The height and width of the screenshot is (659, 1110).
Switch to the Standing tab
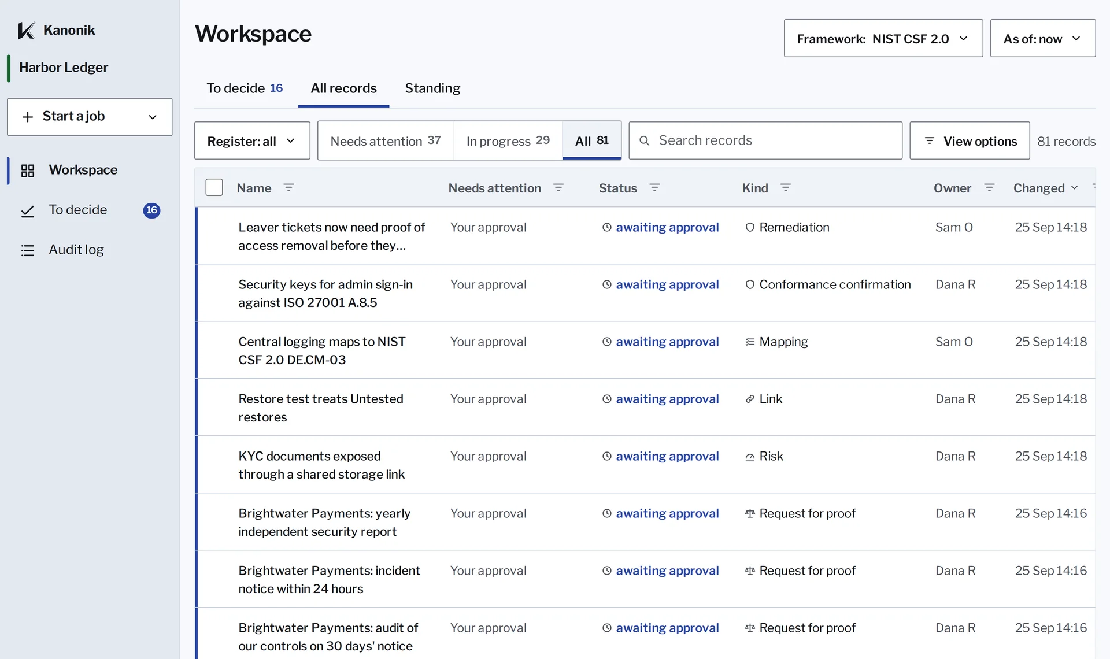pos(432,88)
